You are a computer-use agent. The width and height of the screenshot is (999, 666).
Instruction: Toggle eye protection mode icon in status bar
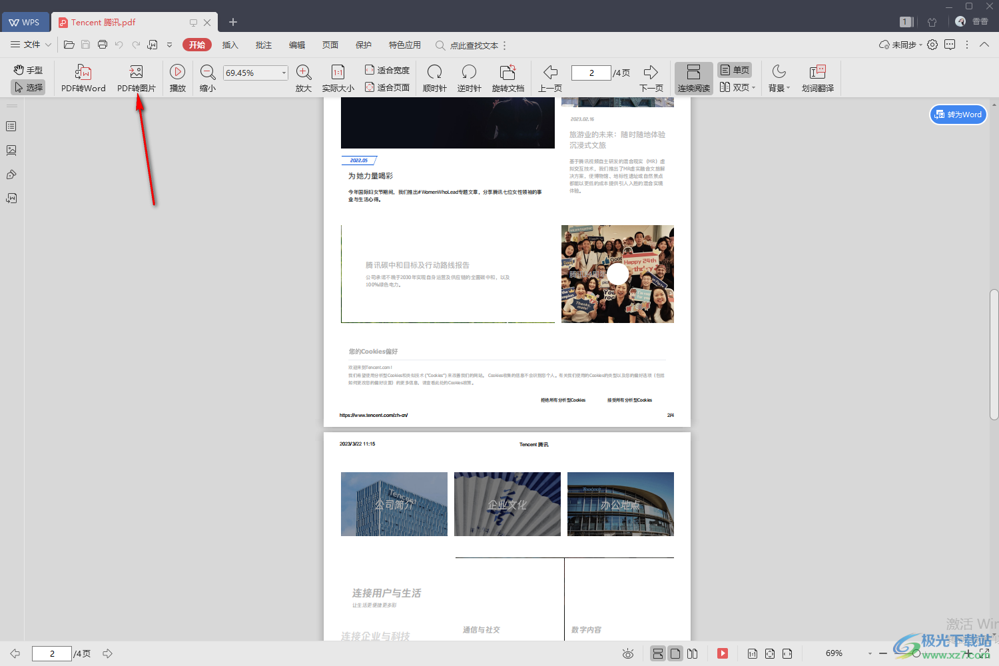628,653
